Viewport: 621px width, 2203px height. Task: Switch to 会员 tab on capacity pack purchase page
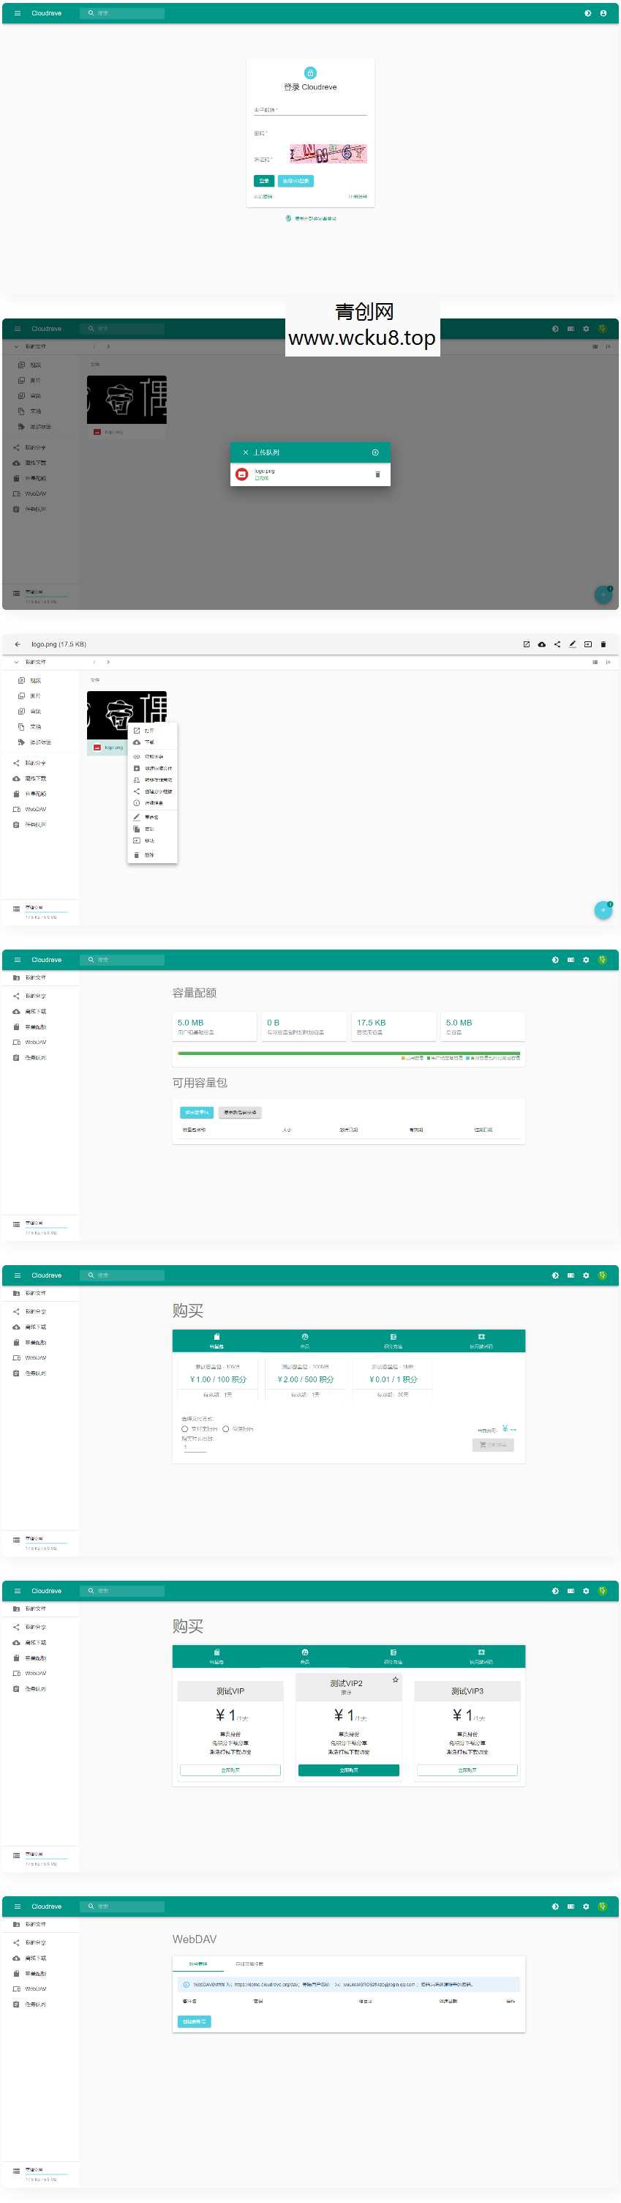coord(305,1340)
